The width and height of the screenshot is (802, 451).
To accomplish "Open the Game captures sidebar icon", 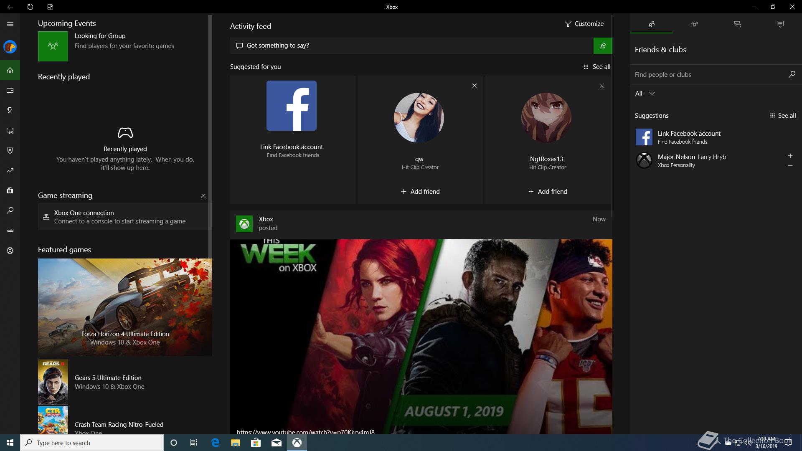I will click(x=10, y=130).
